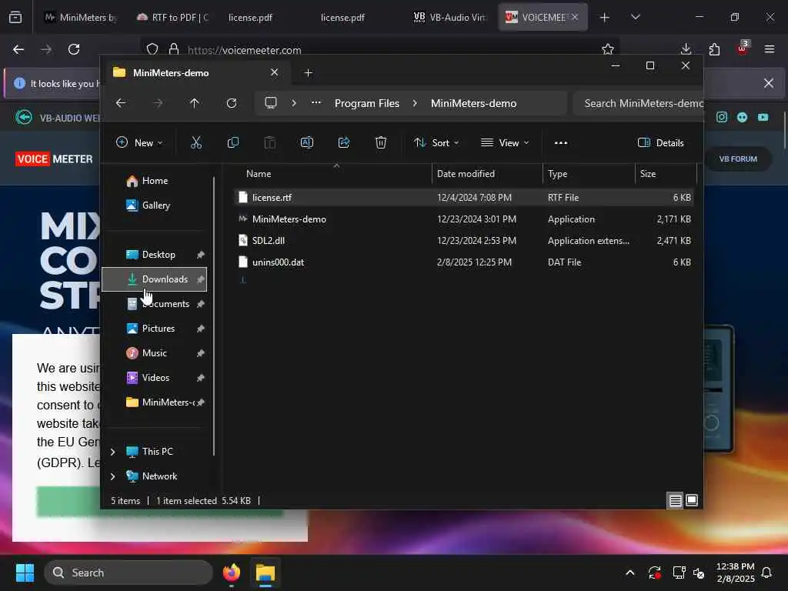
Task: Switch to the RTF to PDF Firefox tab
Action: [173, 18]
